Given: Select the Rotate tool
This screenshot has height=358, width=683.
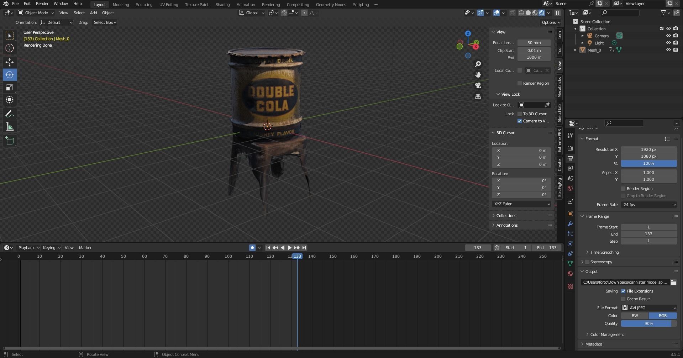Looking at the screenshot, I should pyautogui.click(x=10, y=75).
